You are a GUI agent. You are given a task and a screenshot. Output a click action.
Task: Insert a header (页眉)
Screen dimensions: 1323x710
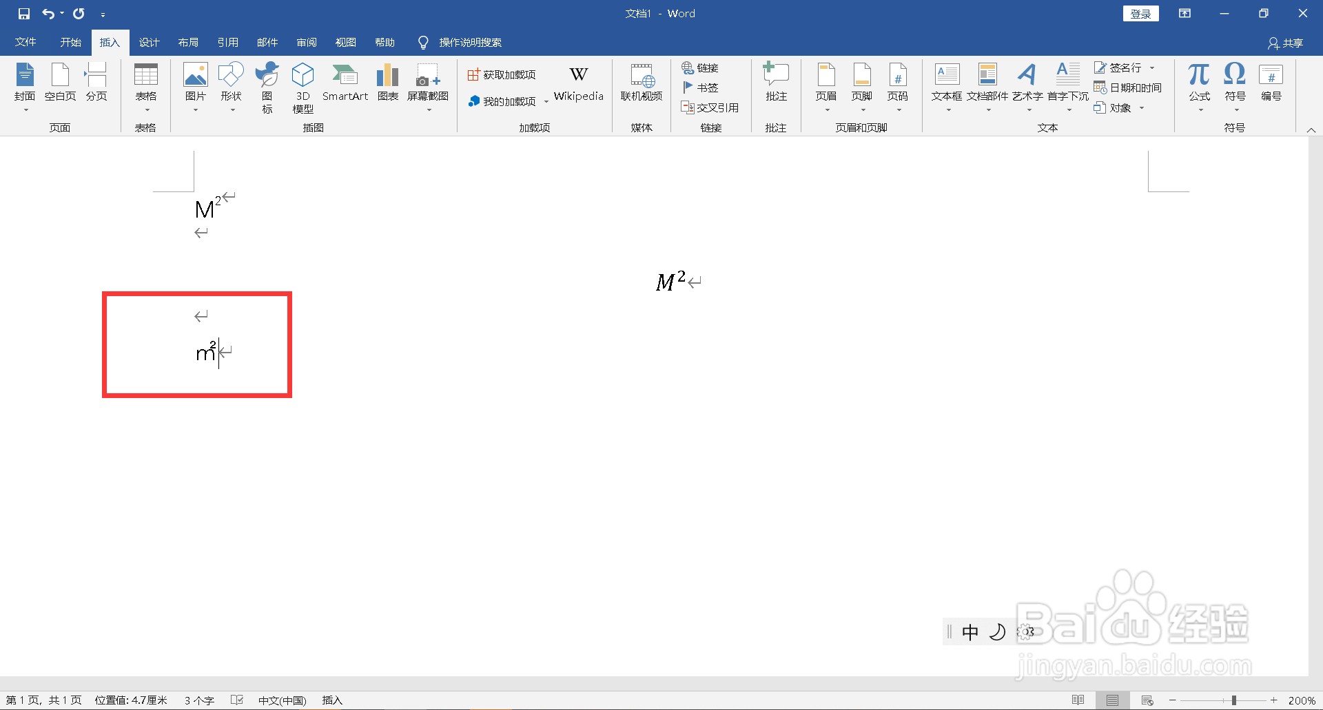click(x=826, y=87)
